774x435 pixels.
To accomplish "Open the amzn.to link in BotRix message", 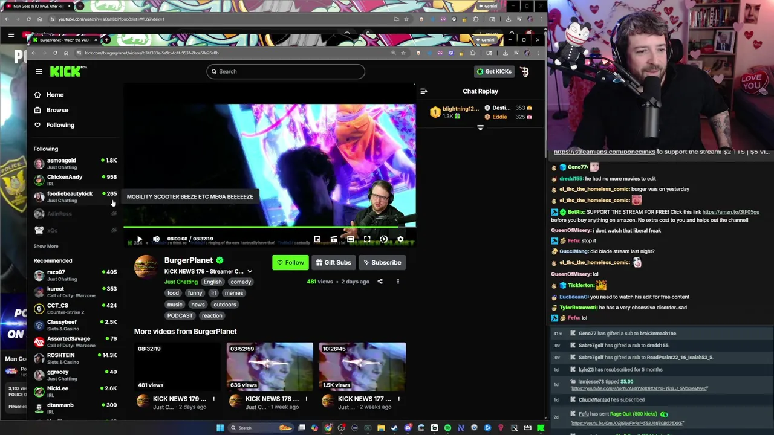I will pyautogui.click(x=730, y=212).
